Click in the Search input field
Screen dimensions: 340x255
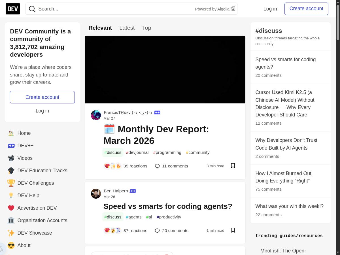coord(113,9)
